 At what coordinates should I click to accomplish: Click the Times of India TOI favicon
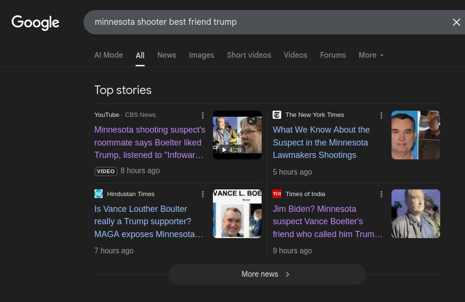277,194
